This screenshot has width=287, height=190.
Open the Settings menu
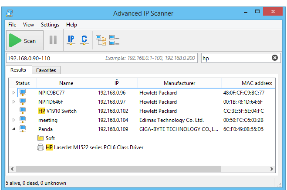point(50,25)
